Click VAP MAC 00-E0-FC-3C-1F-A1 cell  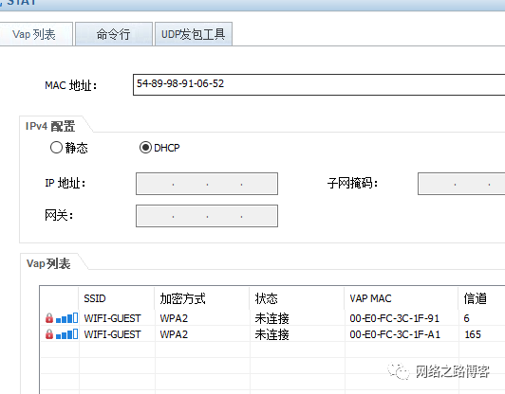[x=395, y=334]
